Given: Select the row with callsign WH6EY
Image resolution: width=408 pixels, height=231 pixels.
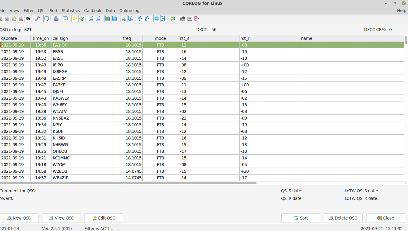Looking at the screenshot, I should point(202,105).
